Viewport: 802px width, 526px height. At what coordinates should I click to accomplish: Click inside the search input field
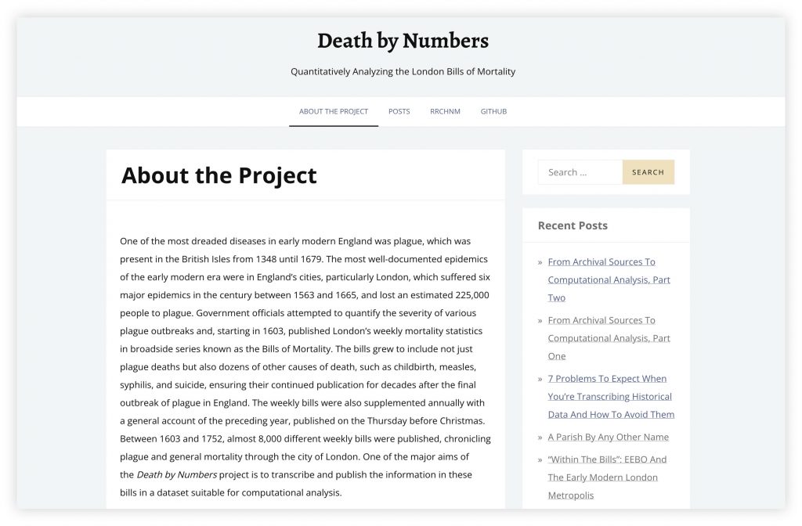tap(580, 171)
